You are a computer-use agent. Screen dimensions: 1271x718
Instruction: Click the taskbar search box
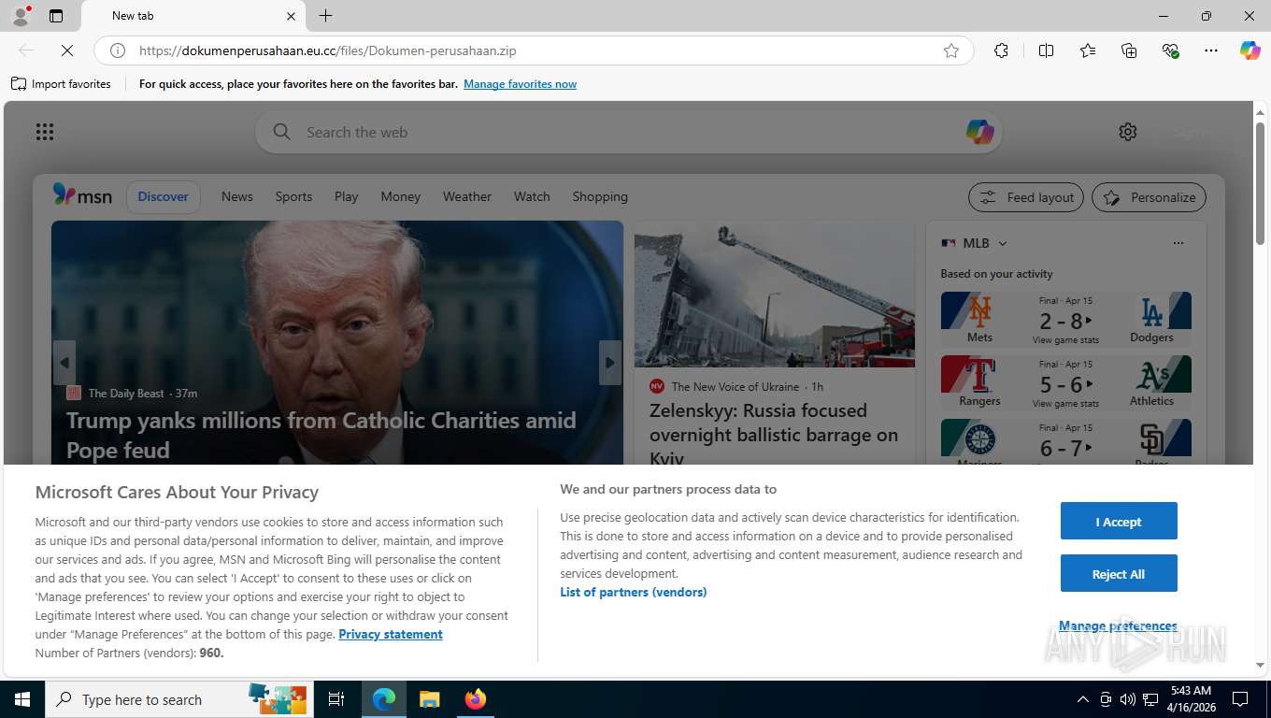(178, 699)
